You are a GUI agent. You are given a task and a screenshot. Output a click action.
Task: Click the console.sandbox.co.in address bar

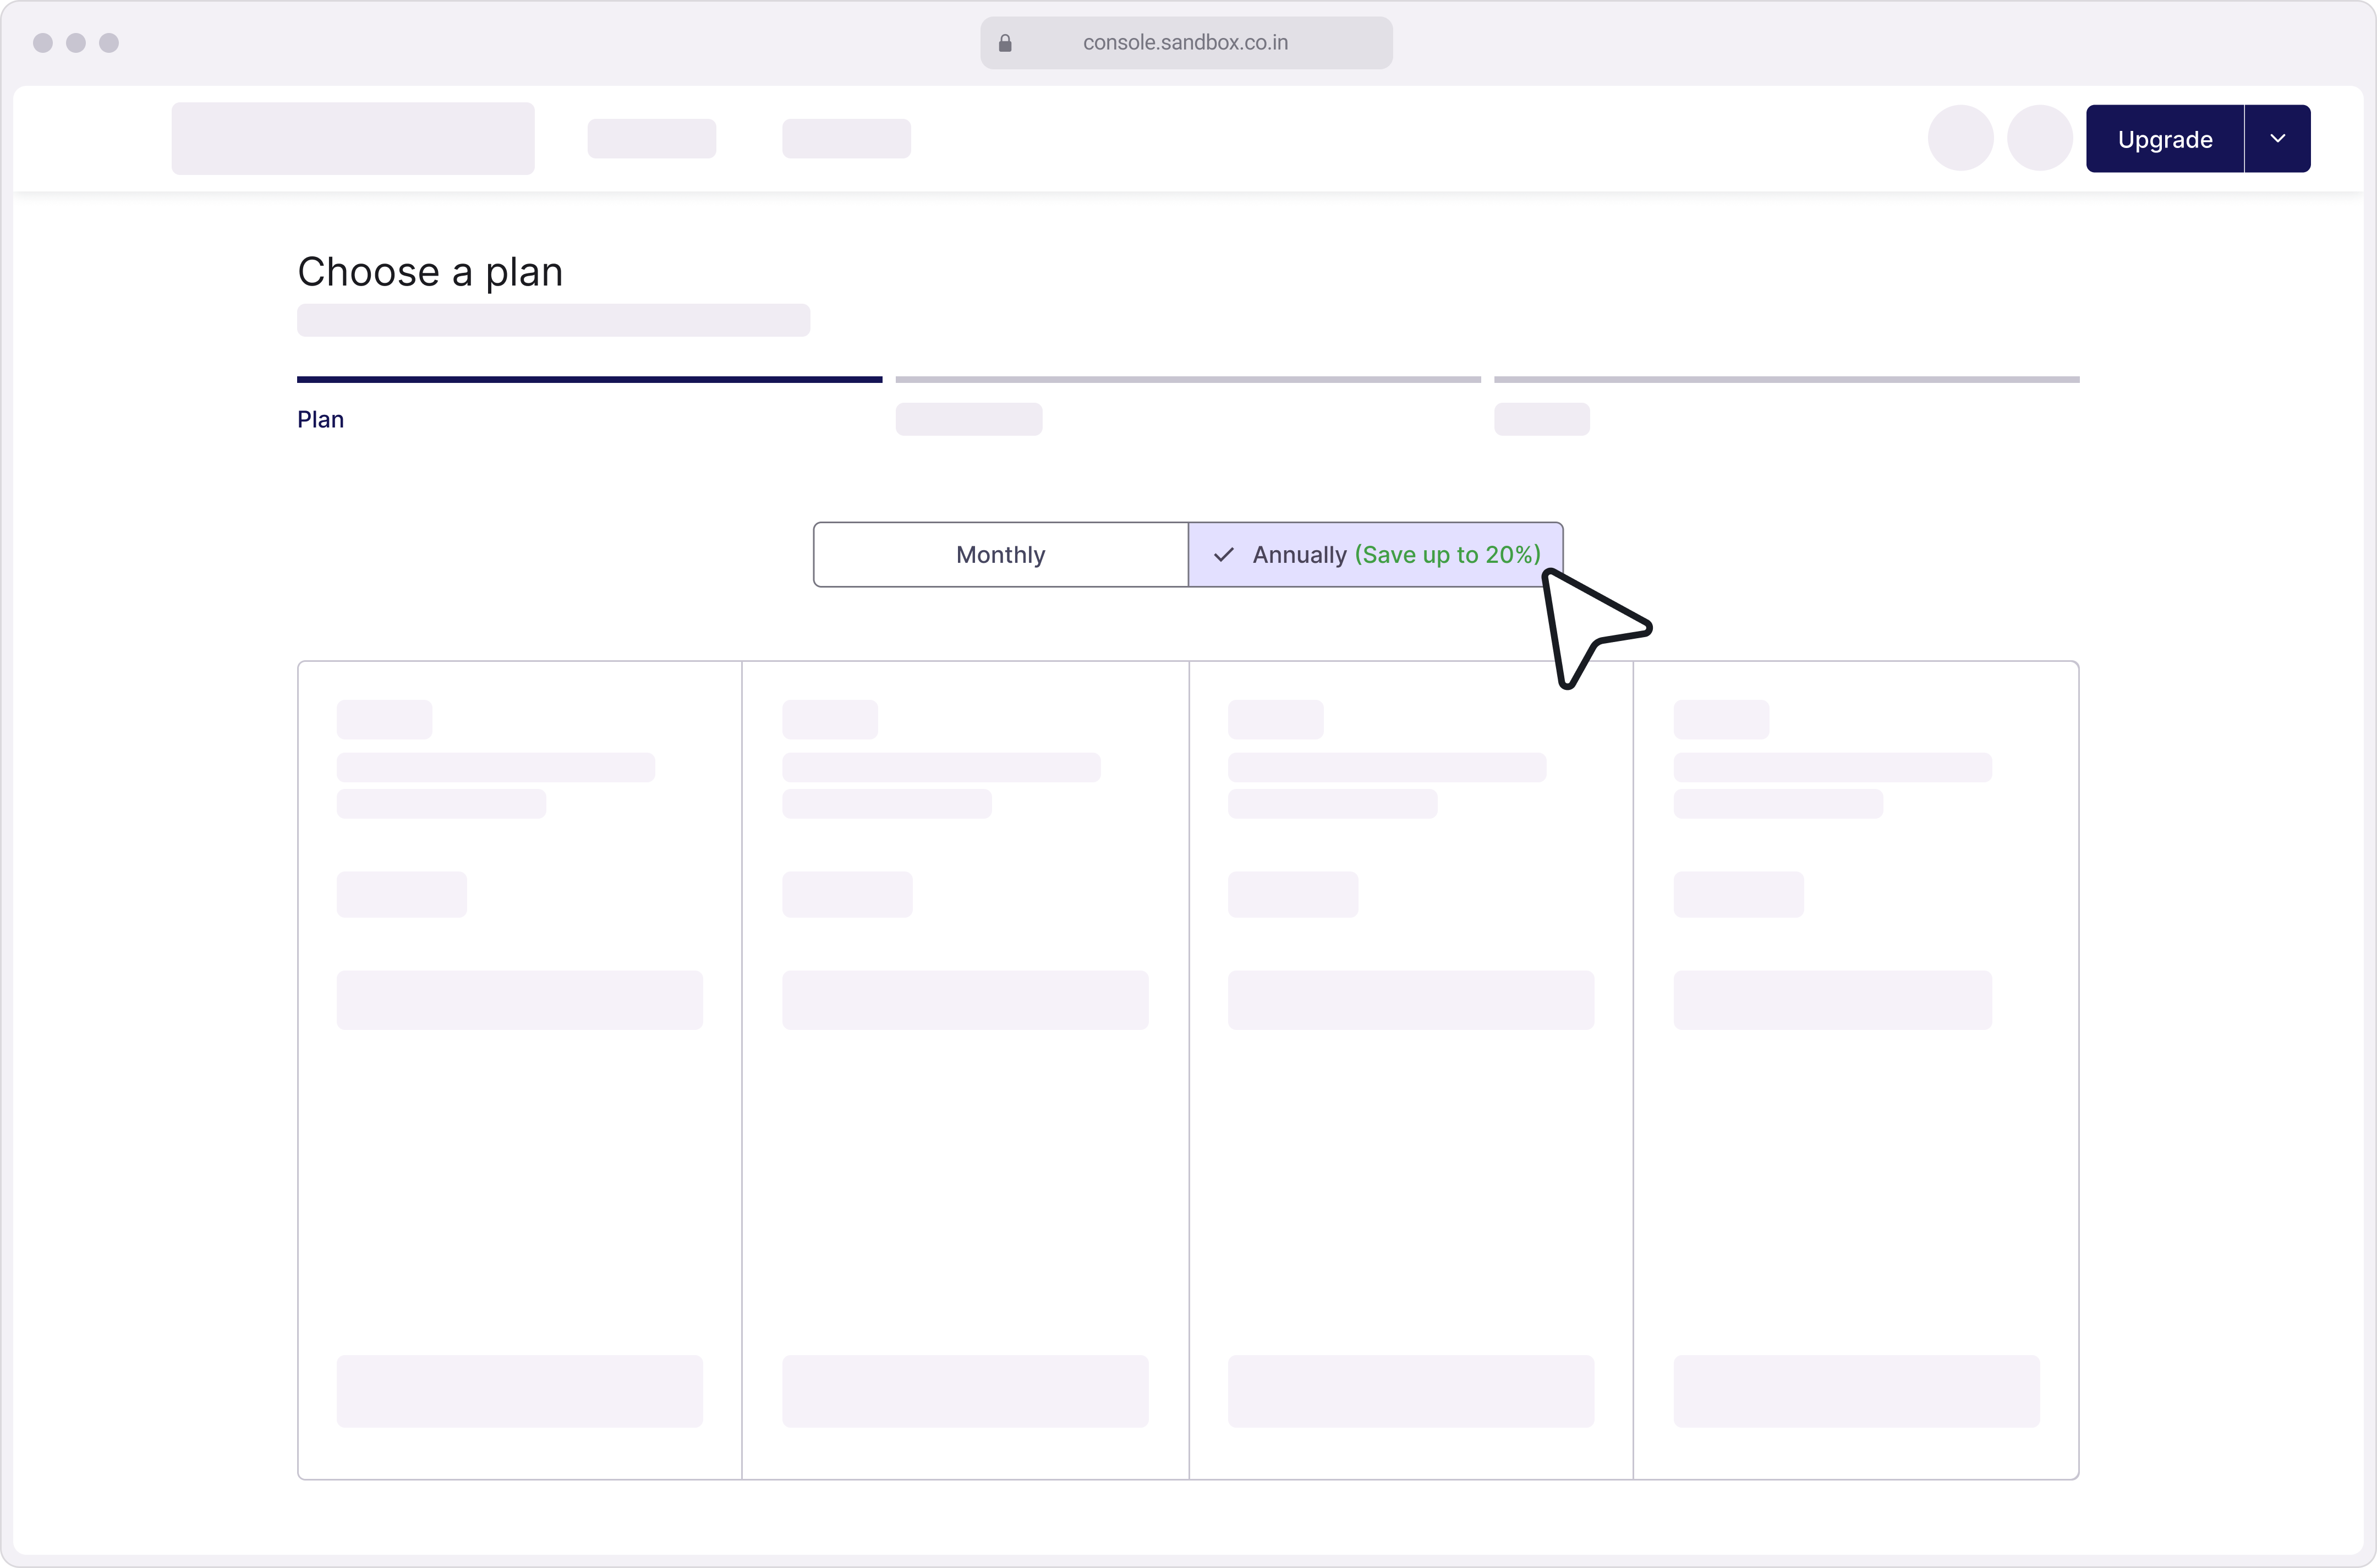[x=1186, y=43]
